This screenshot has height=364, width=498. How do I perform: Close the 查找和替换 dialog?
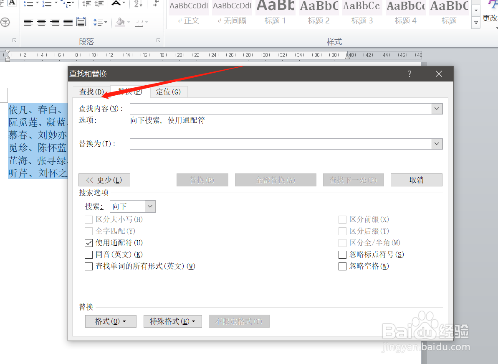pyautogui.click(x=439, y=74)
